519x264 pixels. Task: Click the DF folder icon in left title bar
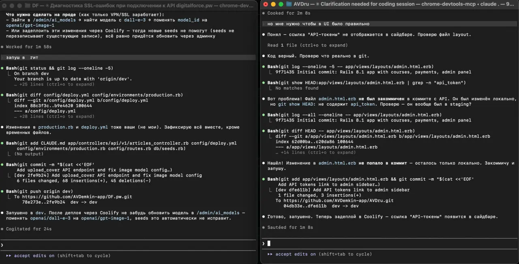pos(27,5)
